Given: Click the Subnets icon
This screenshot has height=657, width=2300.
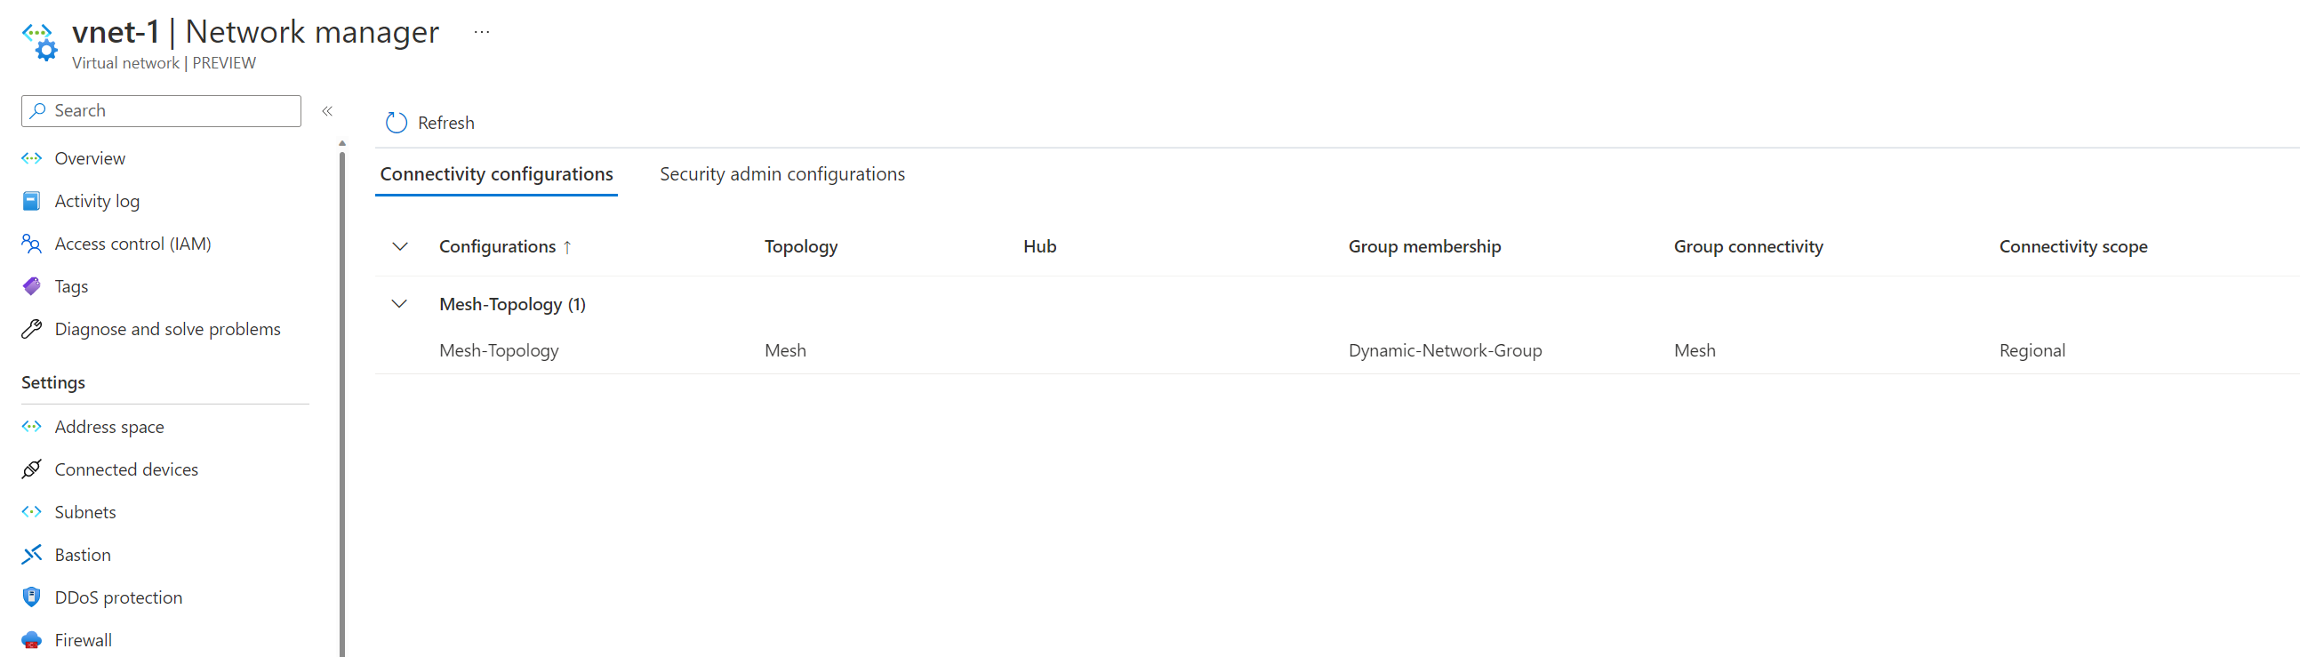Looking at the screenshot, I should 32,512.
